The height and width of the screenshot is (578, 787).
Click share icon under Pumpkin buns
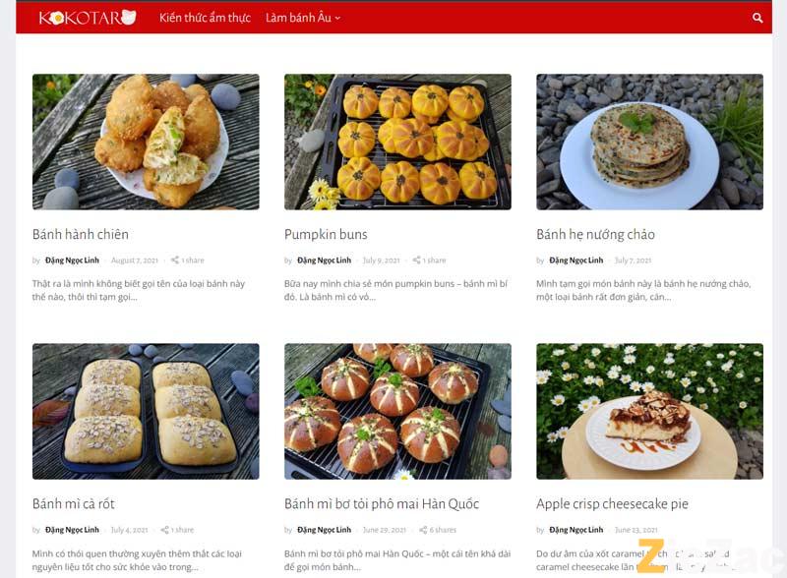416,260
